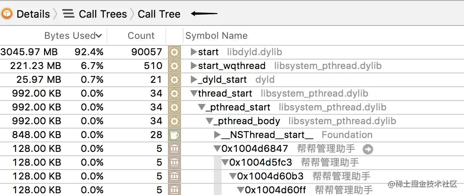This screenshot has width=464, height=195.
Task: Expand the start libdyld.dylib row
Action: [194, 52]
